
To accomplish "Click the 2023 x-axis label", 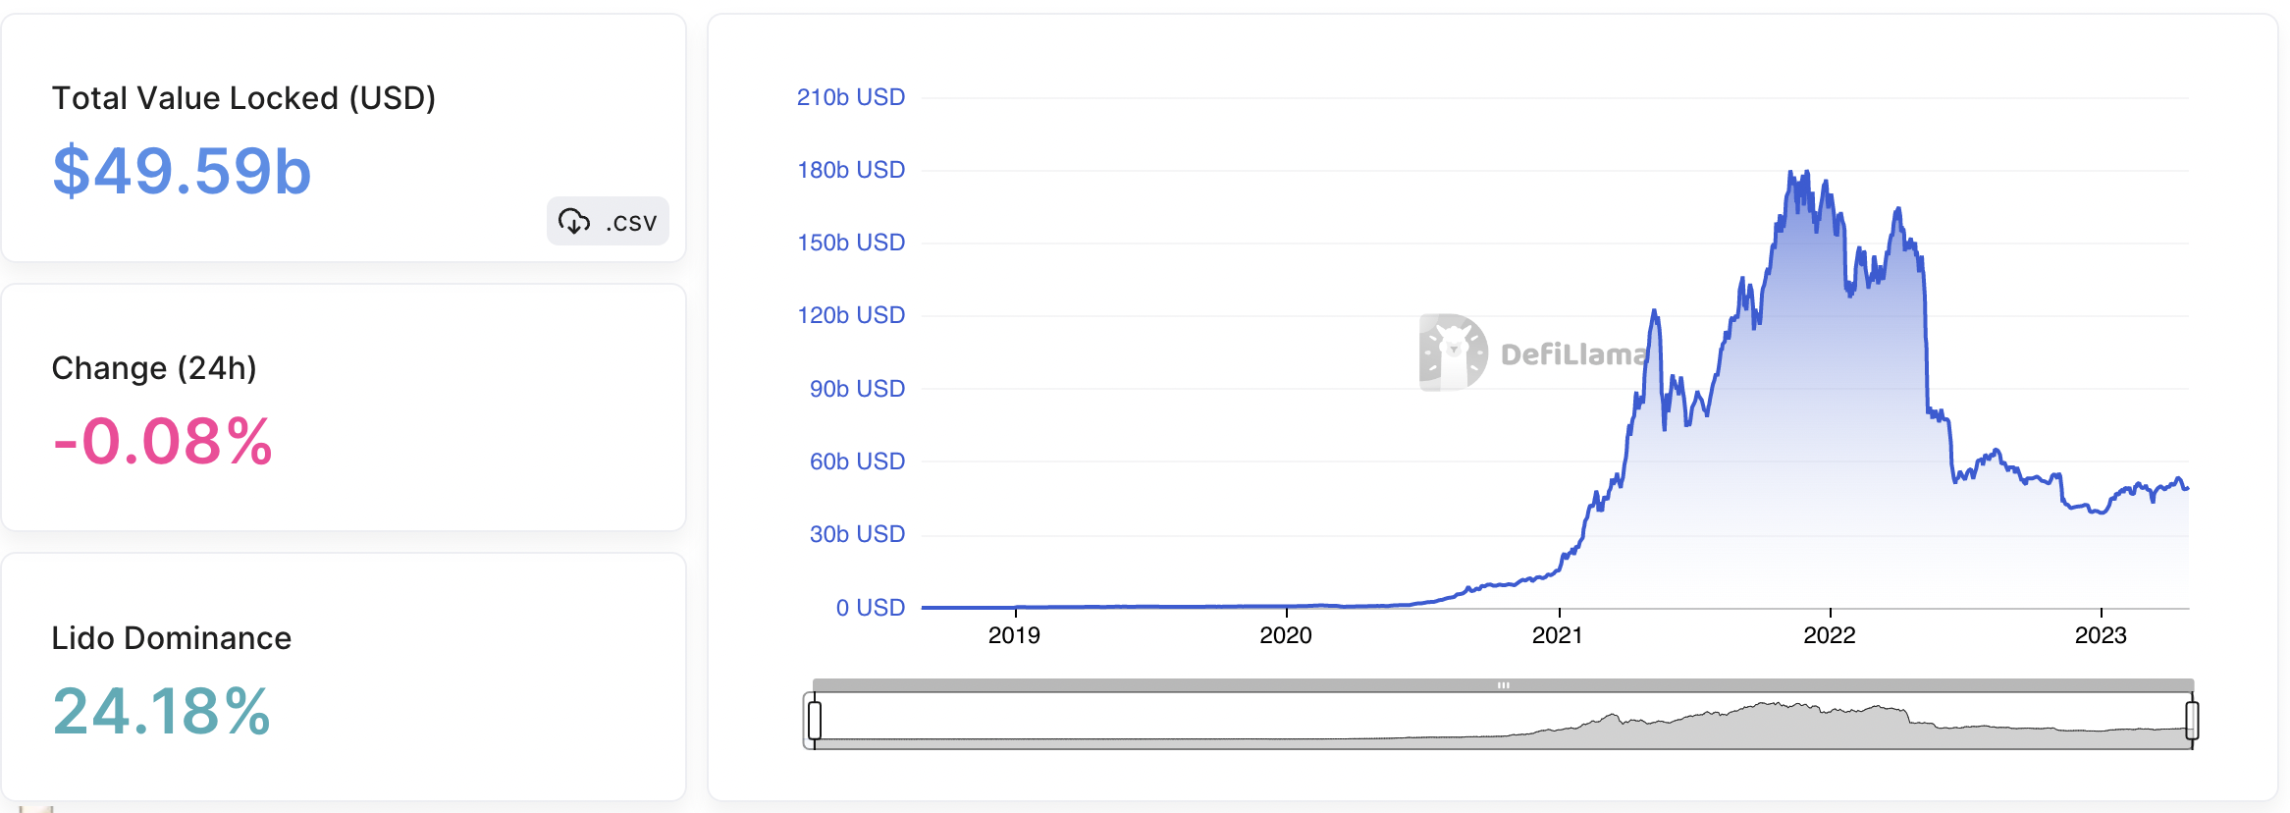I will (2101, 635).
